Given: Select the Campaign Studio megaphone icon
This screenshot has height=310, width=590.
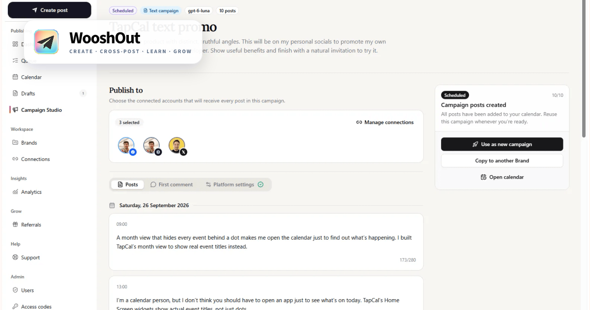Looking at the screenshot, I should tap(15, 110).
